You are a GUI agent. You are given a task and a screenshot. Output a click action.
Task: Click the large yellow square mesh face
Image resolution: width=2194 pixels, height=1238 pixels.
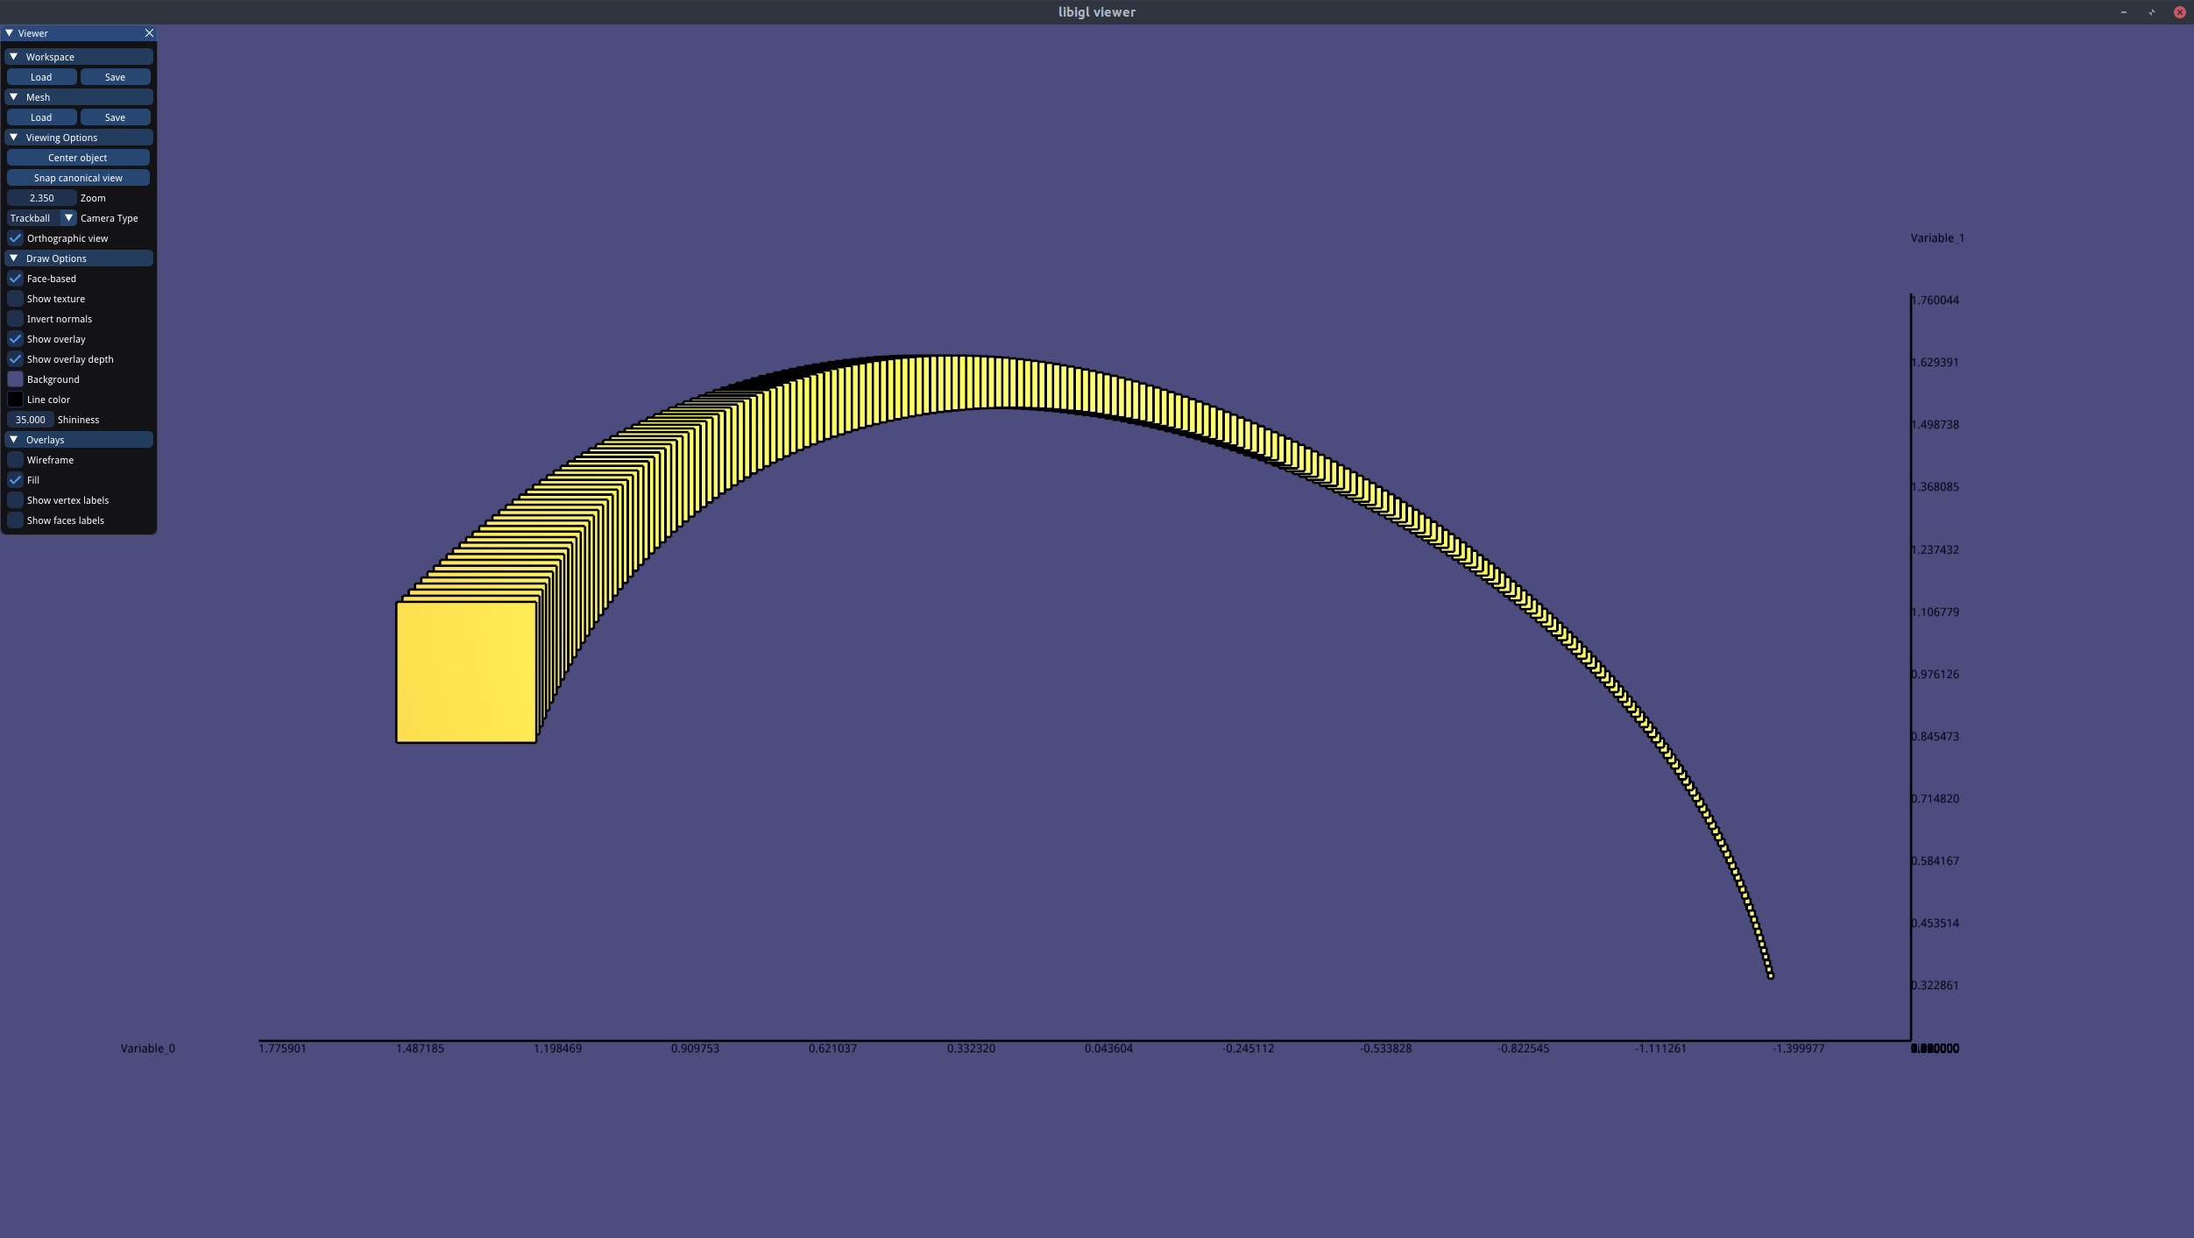point(466,672)
